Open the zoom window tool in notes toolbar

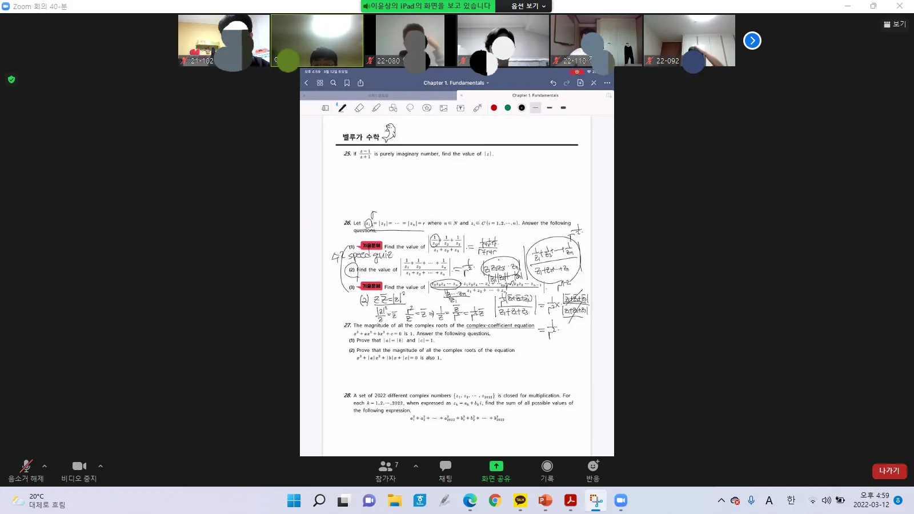[x=325, y=108]
